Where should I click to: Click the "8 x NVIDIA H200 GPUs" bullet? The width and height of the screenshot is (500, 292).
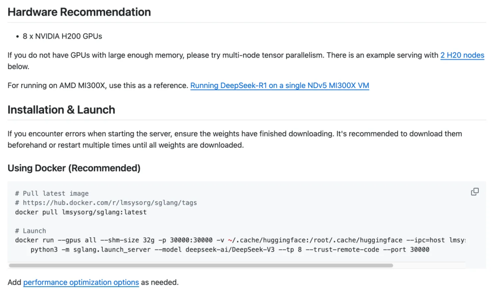tap(62, 36)
